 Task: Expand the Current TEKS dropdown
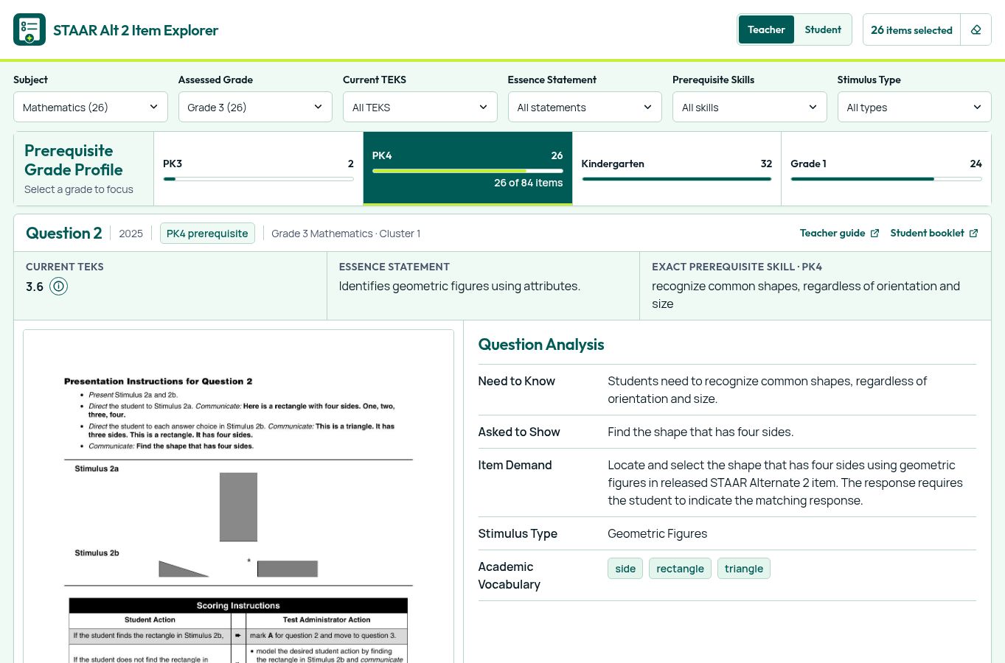tap(420, 107)
